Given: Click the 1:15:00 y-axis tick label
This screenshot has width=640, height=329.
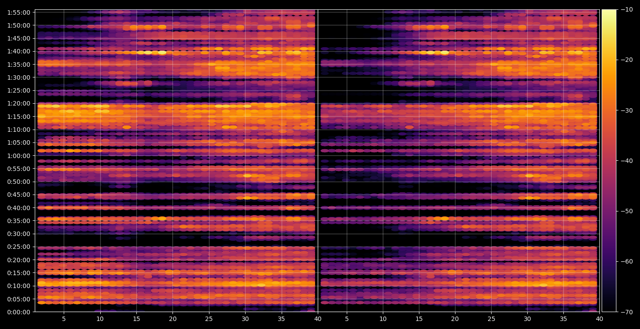Looking at the screenshot, I should pos(19,117).
